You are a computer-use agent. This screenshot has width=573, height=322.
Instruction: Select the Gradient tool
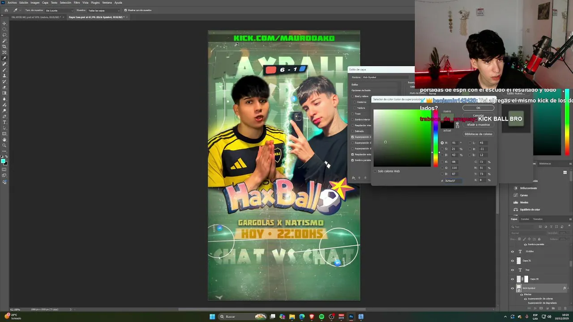pos(4,93)
